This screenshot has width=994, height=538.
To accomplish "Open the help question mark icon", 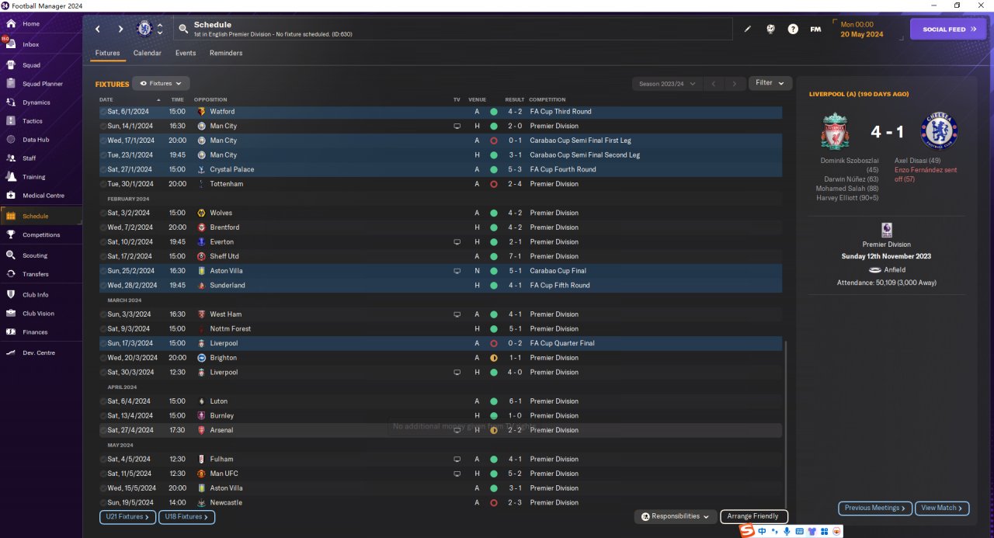I will tap(793, 30).
